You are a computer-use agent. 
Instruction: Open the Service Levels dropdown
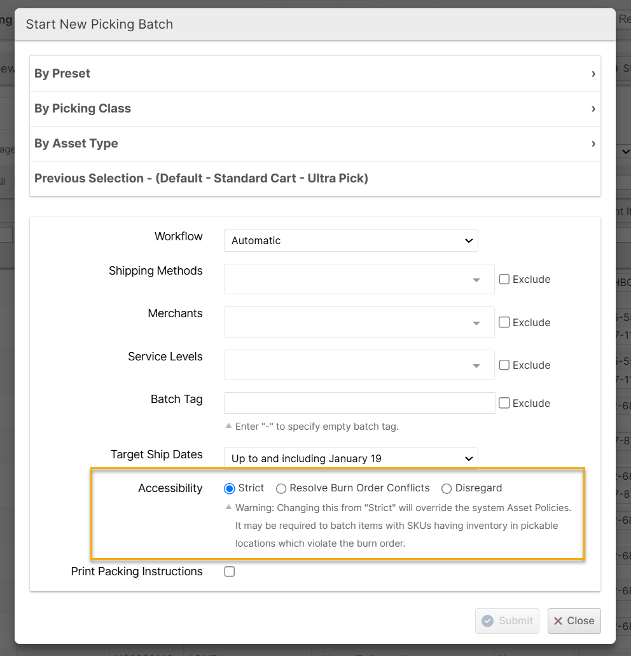359,365
